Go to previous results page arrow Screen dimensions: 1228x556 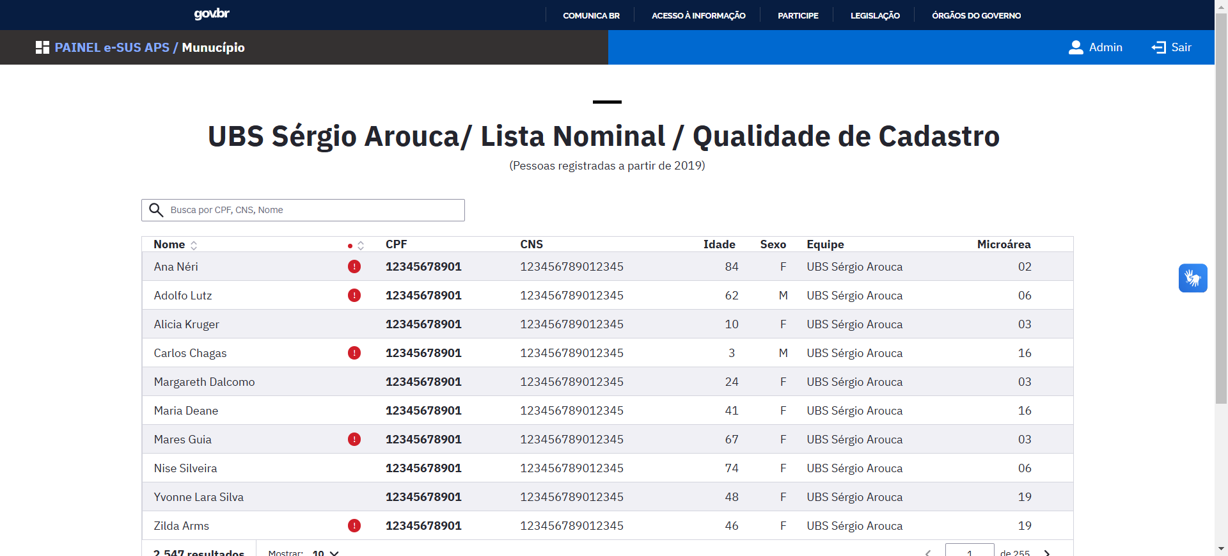(x=928, y=553)
